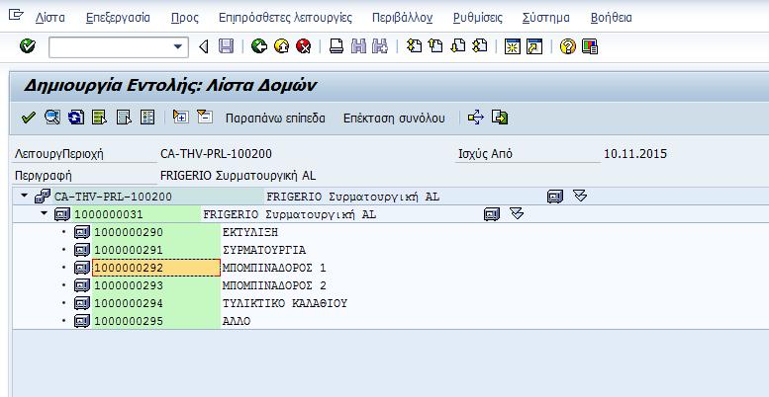Click the Detail magnifier icon
Image resolution: width=769 pixels, height=397 pixels.
52,118
